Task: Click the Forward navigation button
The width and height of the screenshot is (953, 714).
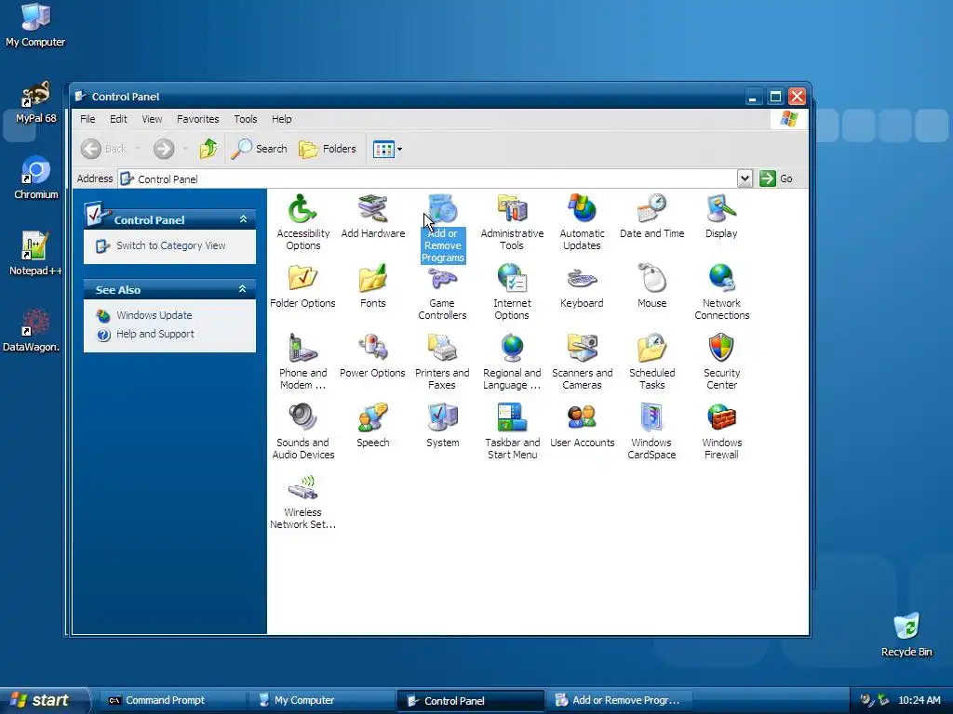Action: pos(164,149)
